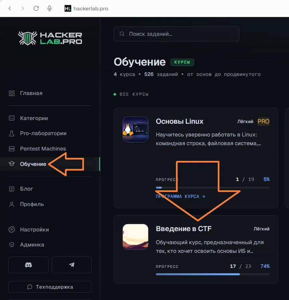The height and width of the screenshot is (300, 289).
Task: Open Админка in the sidebar
Action: pos(32,245)
